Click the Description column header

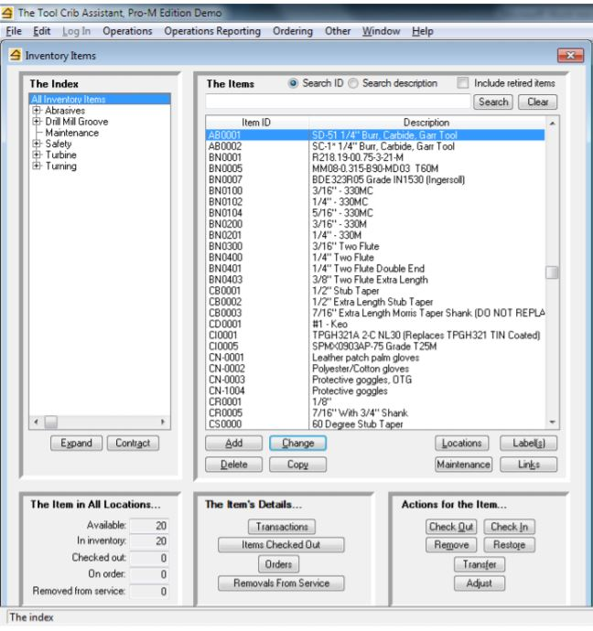point(426,123)
